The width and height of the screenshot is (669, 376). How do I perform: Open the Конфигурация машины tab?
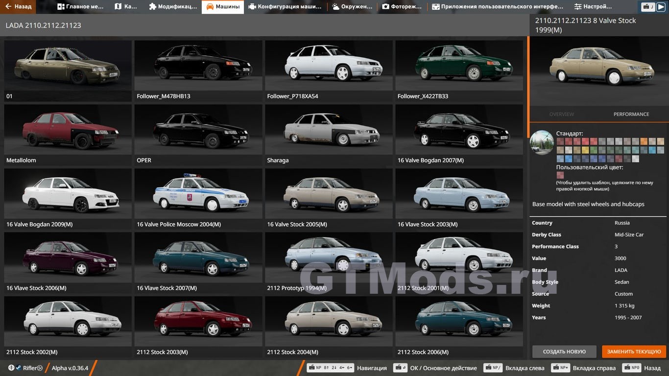[285, 7]
